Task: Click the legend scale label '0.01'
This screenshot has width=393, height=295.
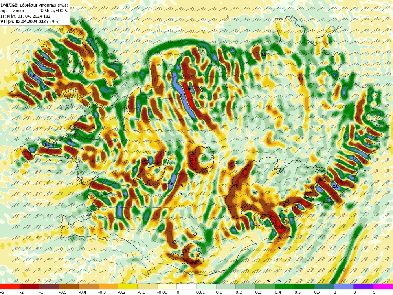Action: pos(200,292)
